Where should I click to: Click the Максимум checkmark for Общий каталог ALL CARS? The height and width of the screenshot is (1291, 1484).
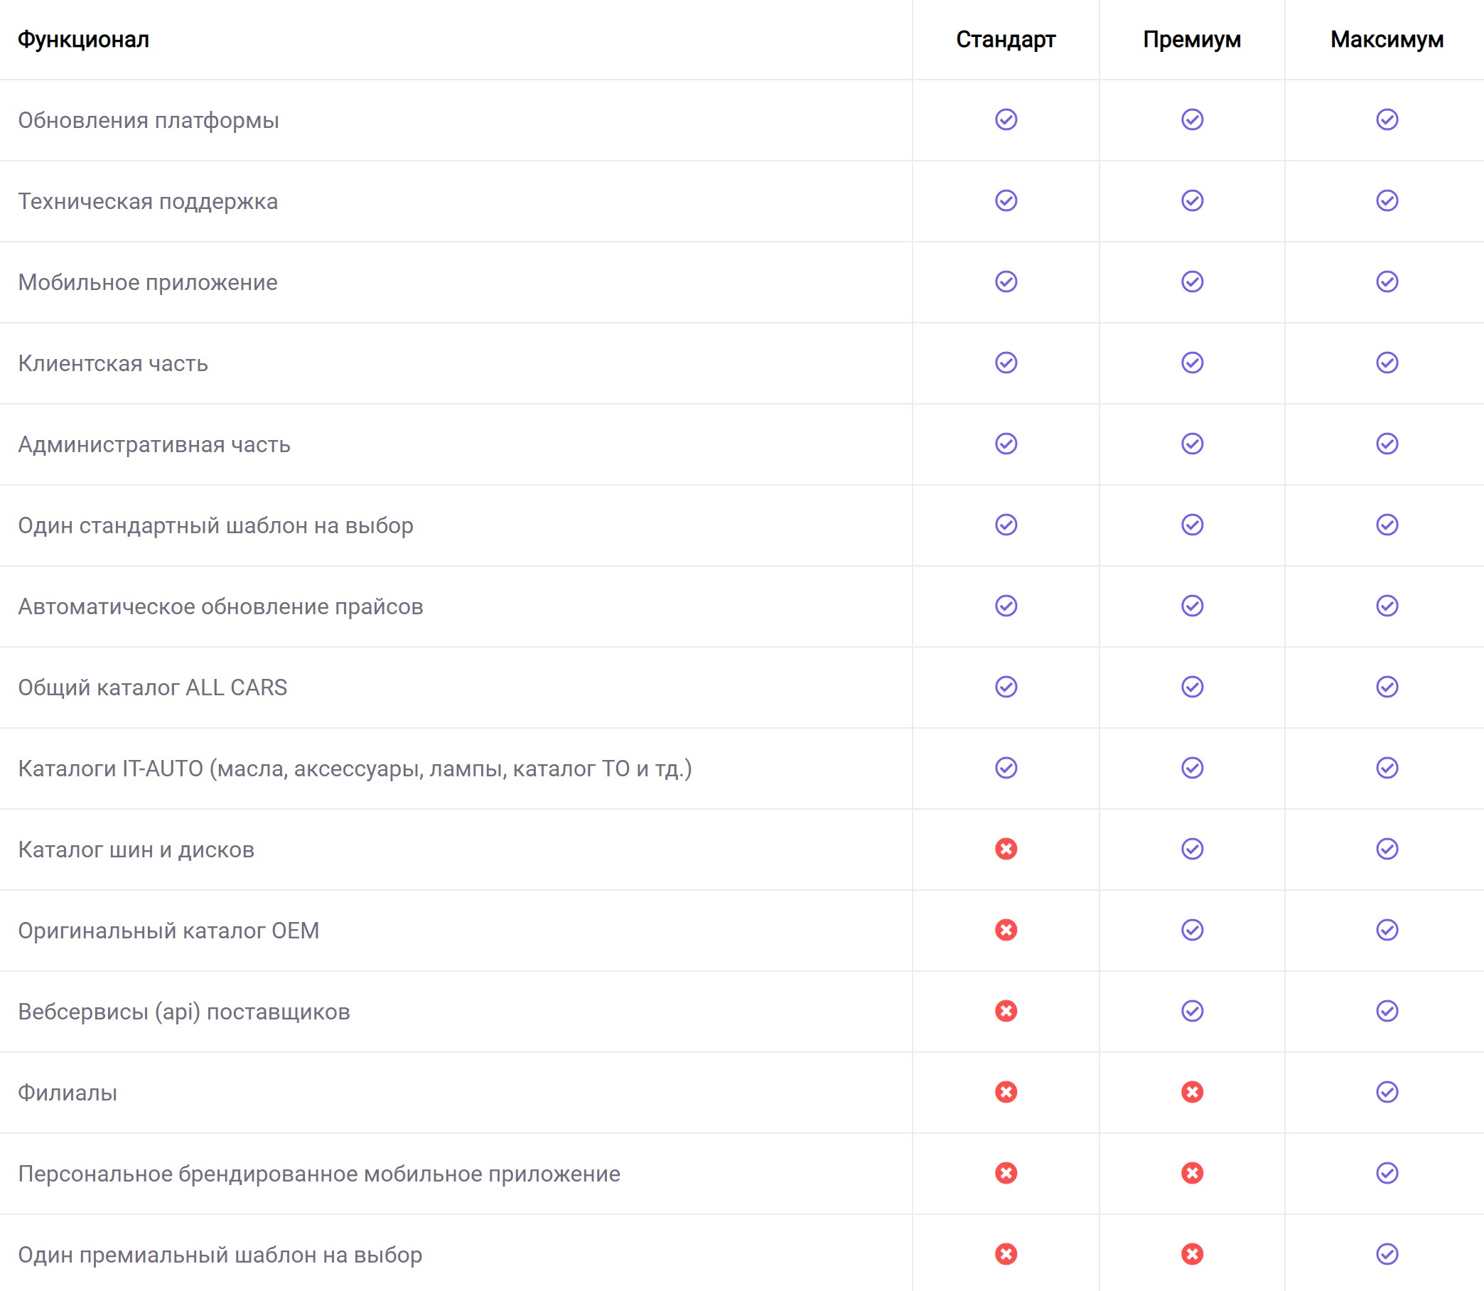1387,687
